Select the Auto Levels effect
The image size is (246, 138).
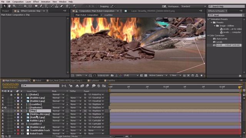222,39
